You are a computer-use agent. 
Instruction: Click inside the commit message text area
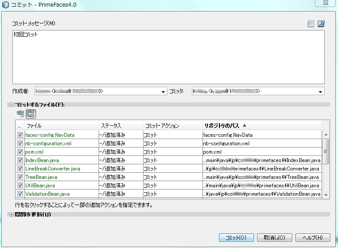pyautogui.click(x=168, y=57)
